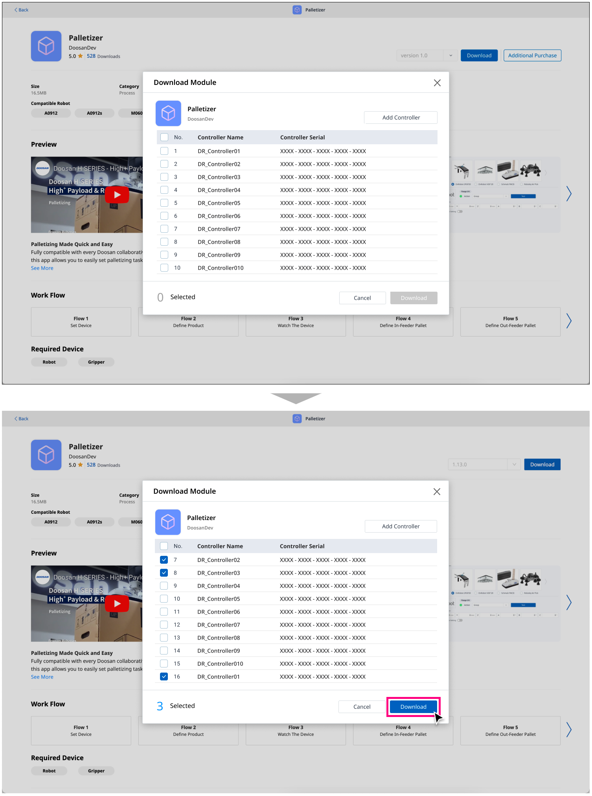
Task: Open Flow 1 Set Device on the Additional Purchase page
Action: [81, 322]
